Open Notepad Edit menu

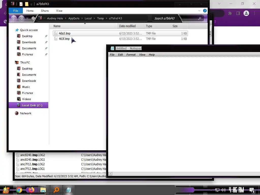120,55
